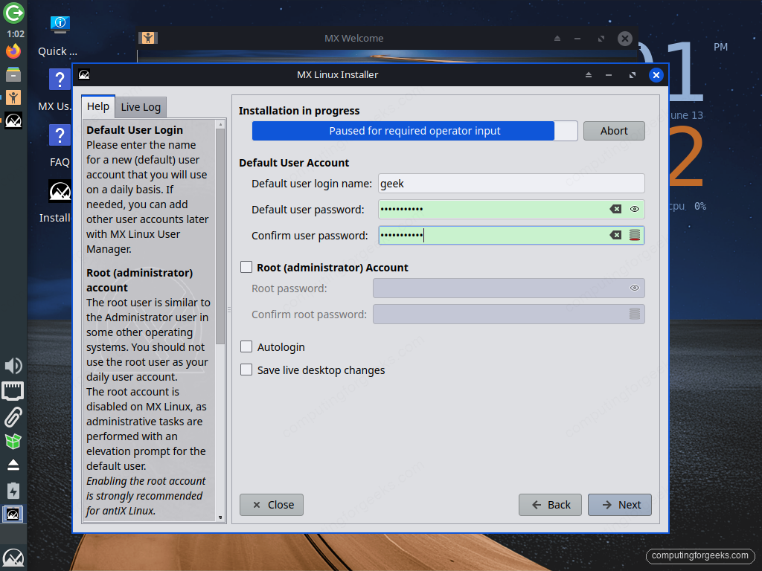Click the Close button of the installer
762x571 pixels.
coord(272,505)
